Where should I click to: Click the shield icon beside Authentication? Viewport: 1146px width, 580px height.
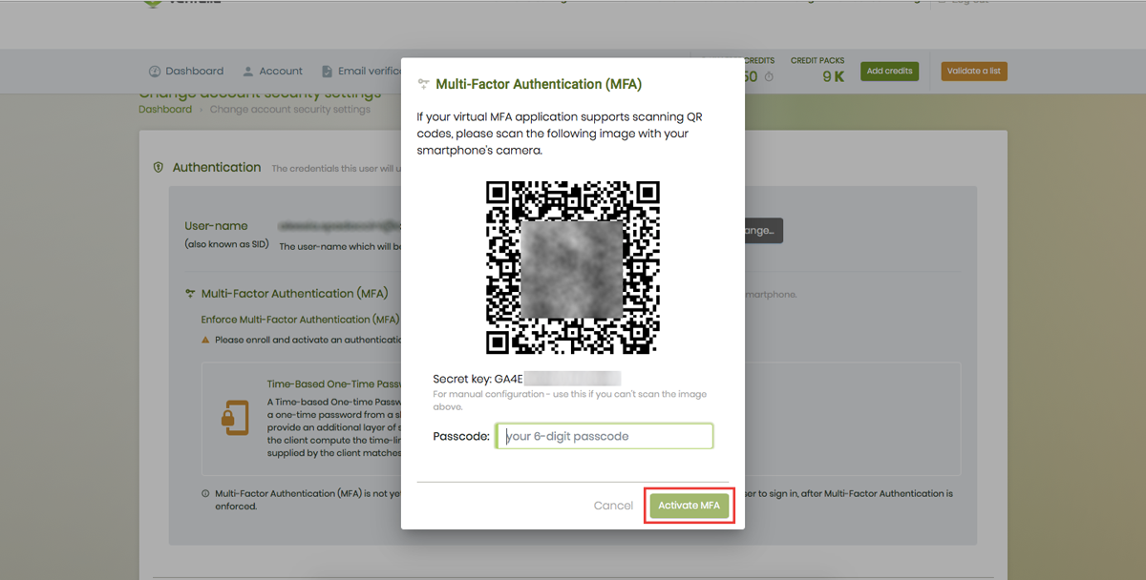159,168
